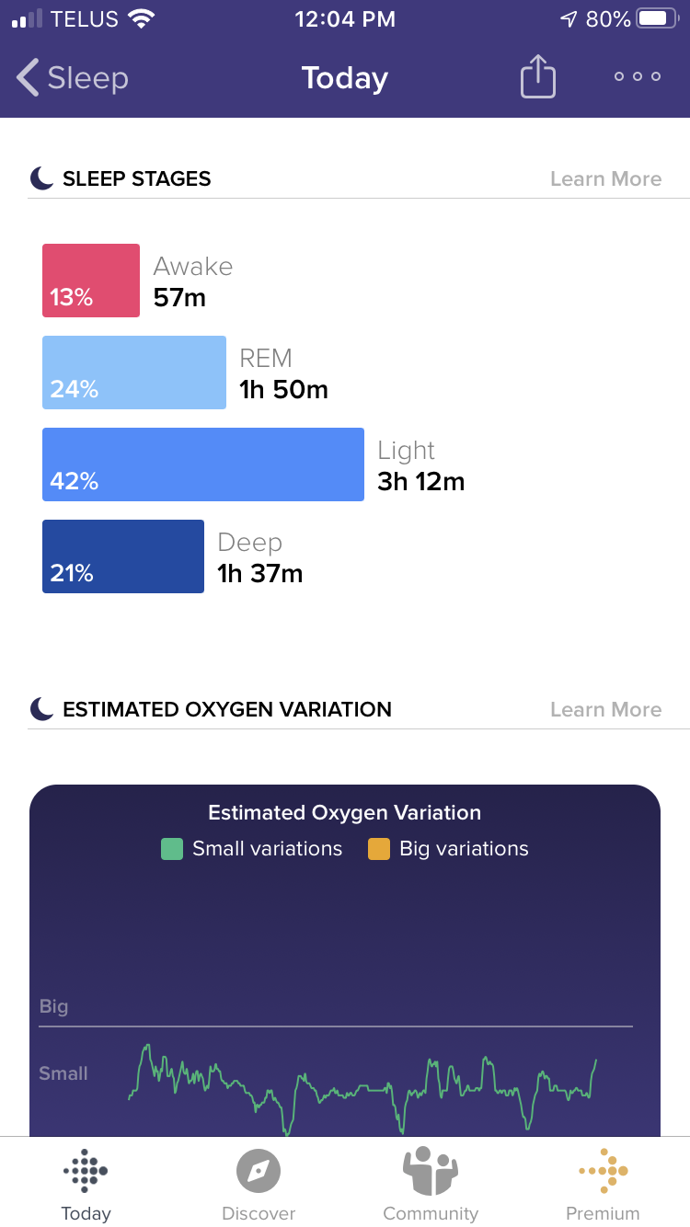Select the light blue REM 24% bar

point(134,373)
